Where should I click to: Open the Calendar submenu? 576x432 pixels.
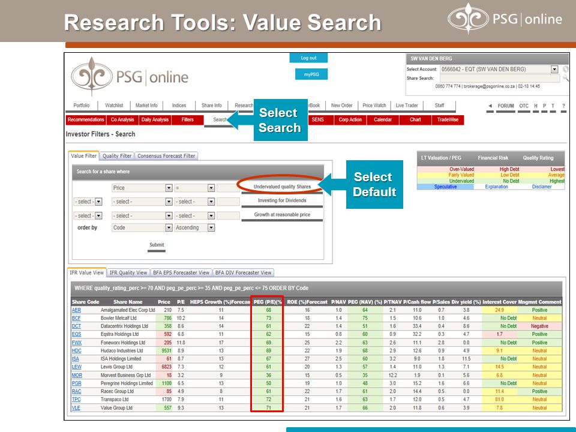[383, 120]
